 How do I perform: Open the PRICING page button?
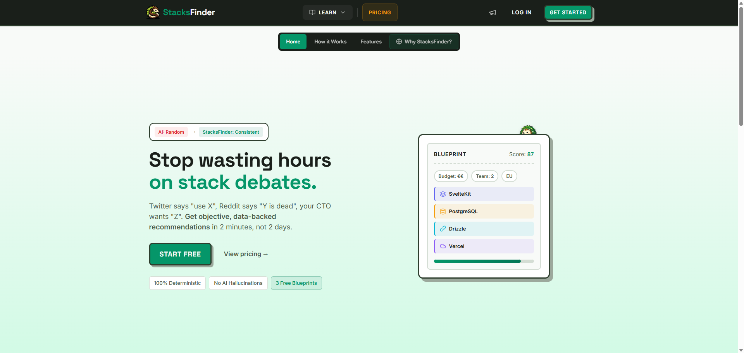[380, 12]
